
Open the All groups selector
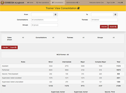(45, 25)
